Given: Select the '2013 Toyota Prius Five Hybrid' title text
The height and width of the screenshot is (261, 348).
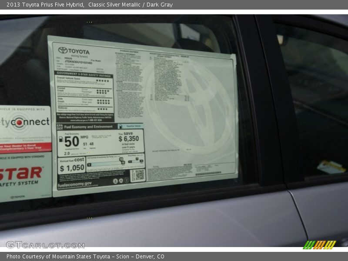Looking at the screenshot, I should [45, 5].
